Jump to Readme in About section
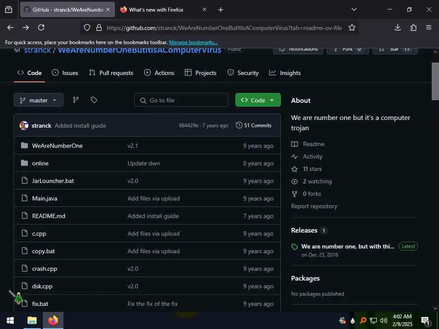The width and height of the screenshot is (439, 329). tap(308, 144)
